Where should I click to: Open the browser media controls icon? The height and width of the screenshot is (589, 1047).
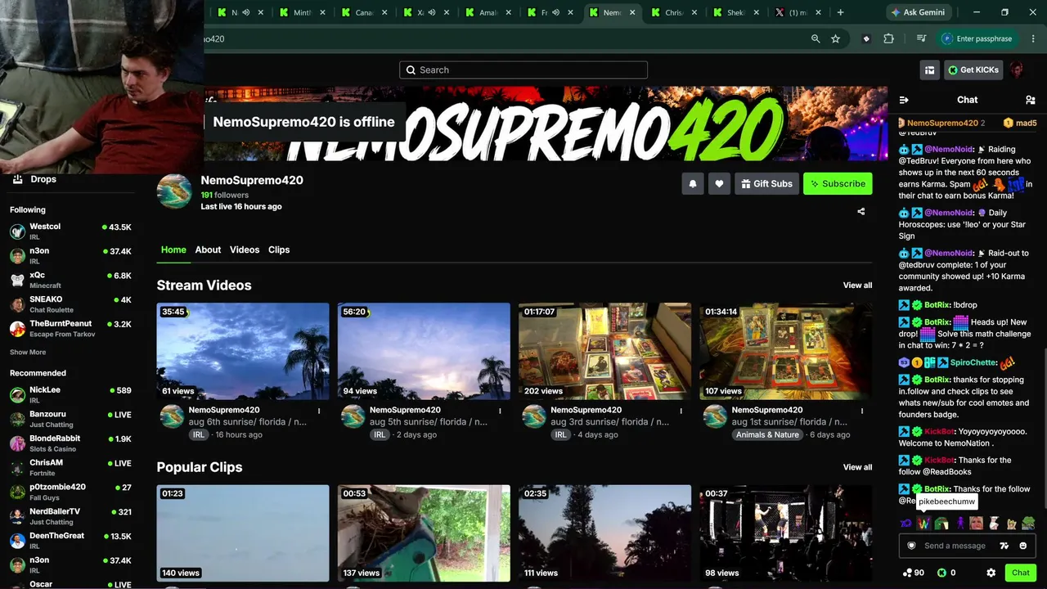tap(922, 38)
